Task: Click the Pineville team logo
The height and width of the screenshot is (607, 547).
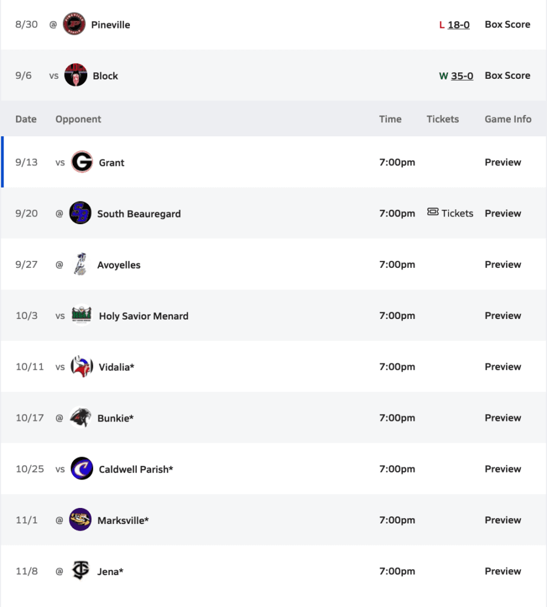Action: point(74,25)
